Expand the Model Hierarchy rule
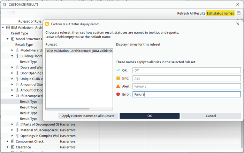This screenshot has width=244, height=153. [x=12, y=50]
